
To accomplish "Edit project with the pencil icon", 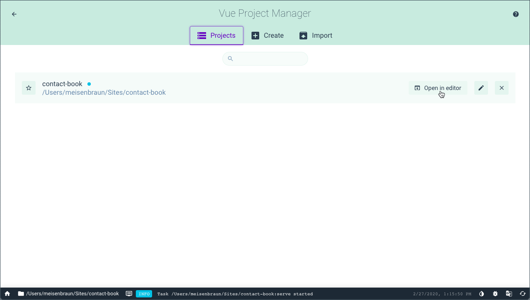I will pyautogui.click(x=481, y=87).
